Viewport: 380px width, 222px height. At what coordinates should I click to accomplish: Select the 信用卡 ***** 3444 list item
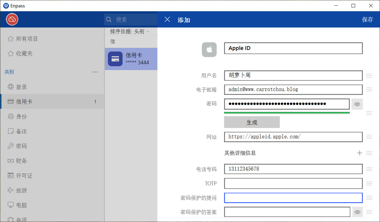click(x=131, y=59)
